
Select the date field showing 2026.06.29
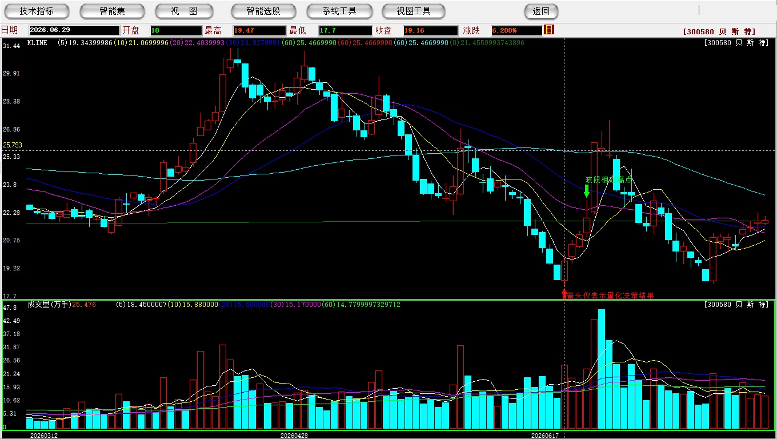(x=74, y=30)
